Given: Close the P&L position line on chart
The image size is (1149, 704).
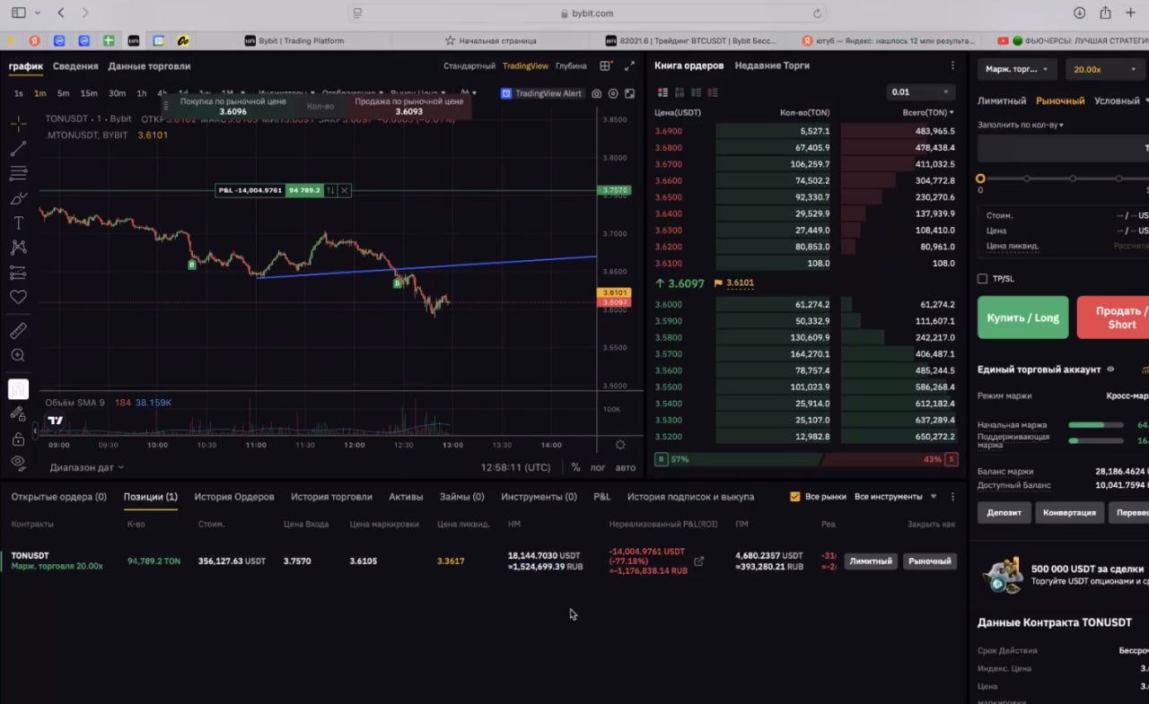Looking at the screenshot, I should 345,190.
